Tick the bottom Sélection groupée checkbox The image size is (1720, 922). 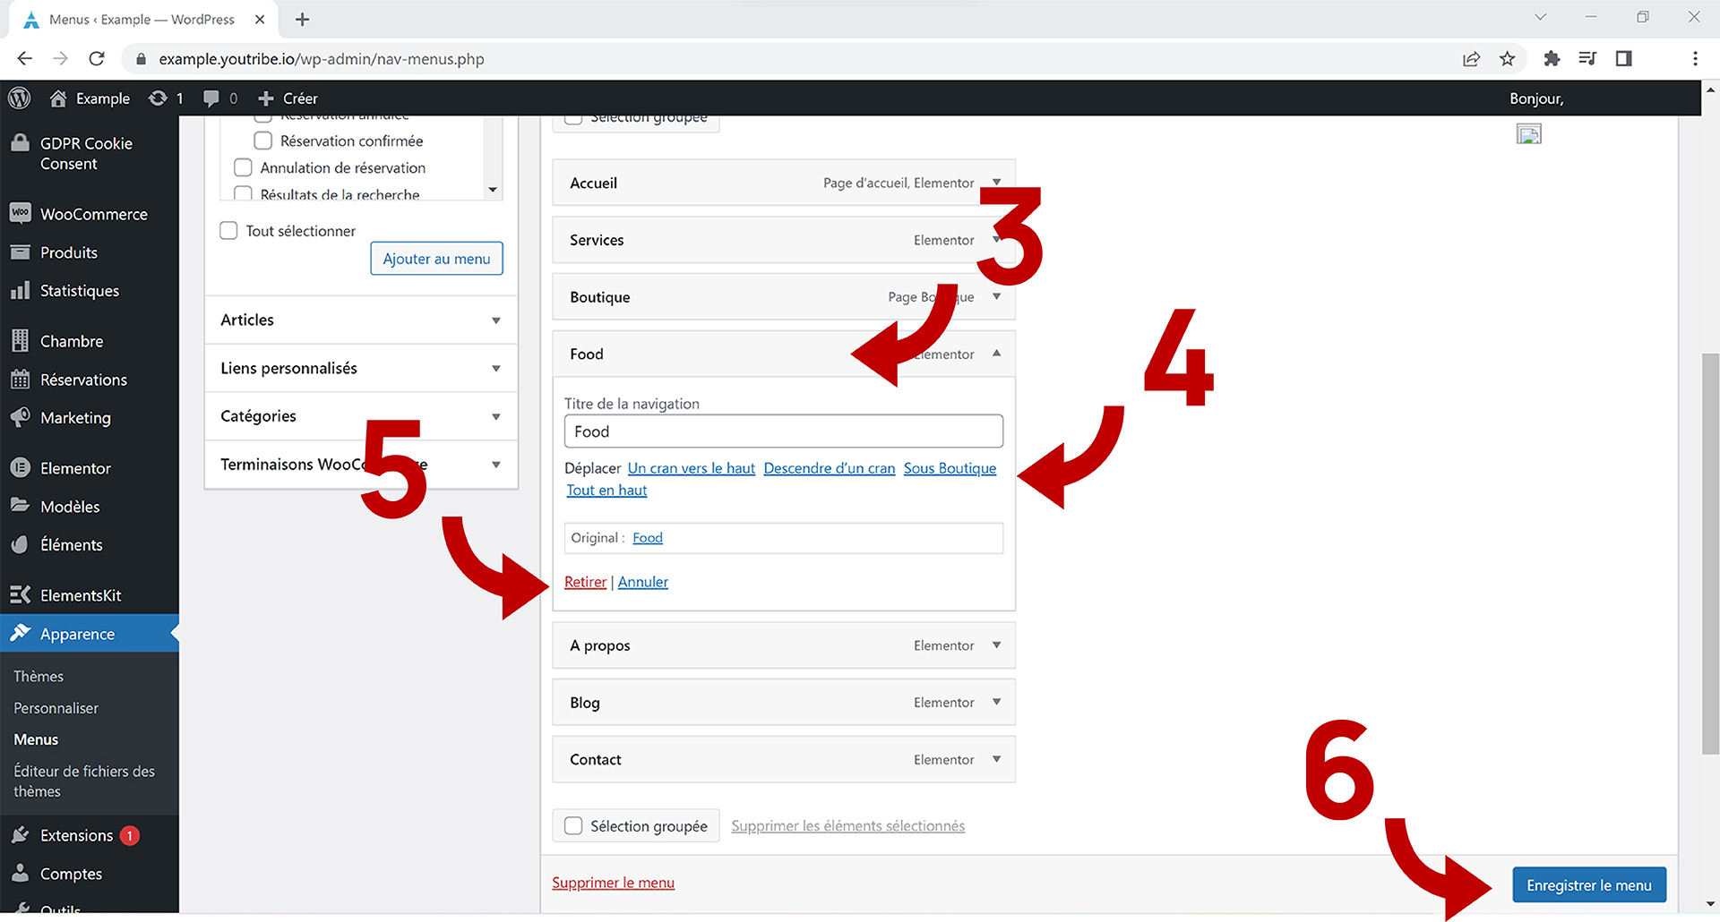click(x=573, y=826)
